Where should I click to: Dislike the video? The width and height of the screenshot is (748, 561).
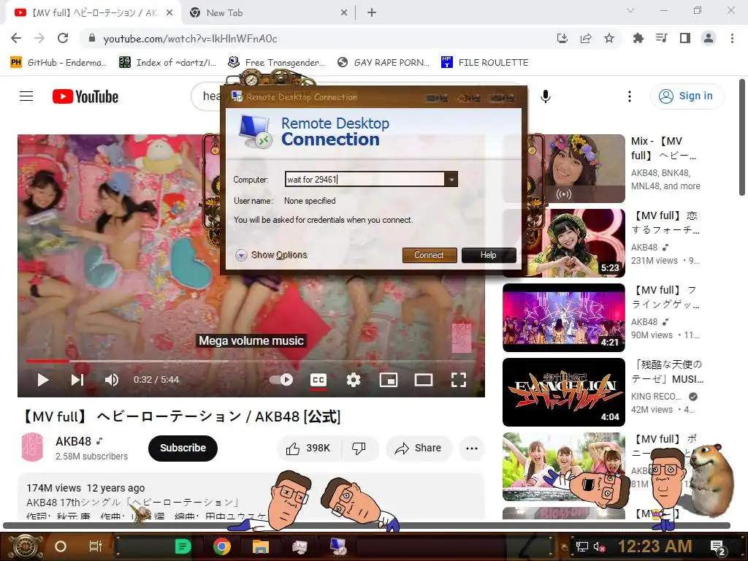pos(359,448)
